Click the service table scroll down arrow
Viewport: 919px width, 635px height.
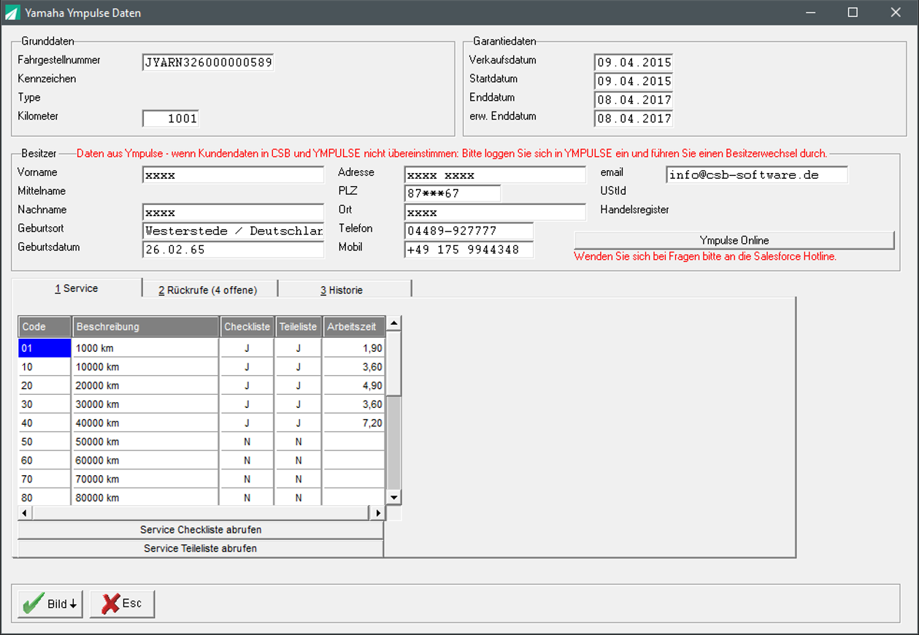394,497
